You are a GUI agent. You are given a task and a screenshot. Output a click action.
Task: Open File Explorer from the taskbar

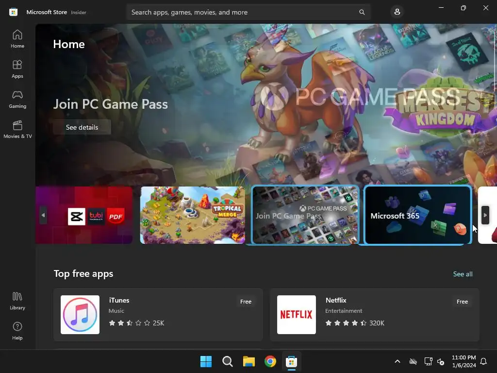pos(249,361)
